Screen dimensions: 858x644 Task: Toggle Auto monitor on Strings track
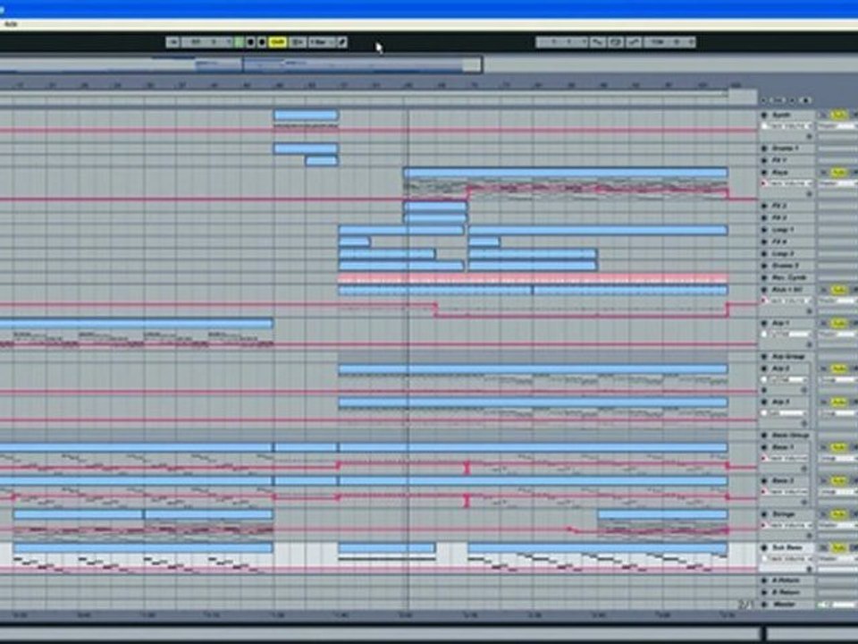[839, 515]
